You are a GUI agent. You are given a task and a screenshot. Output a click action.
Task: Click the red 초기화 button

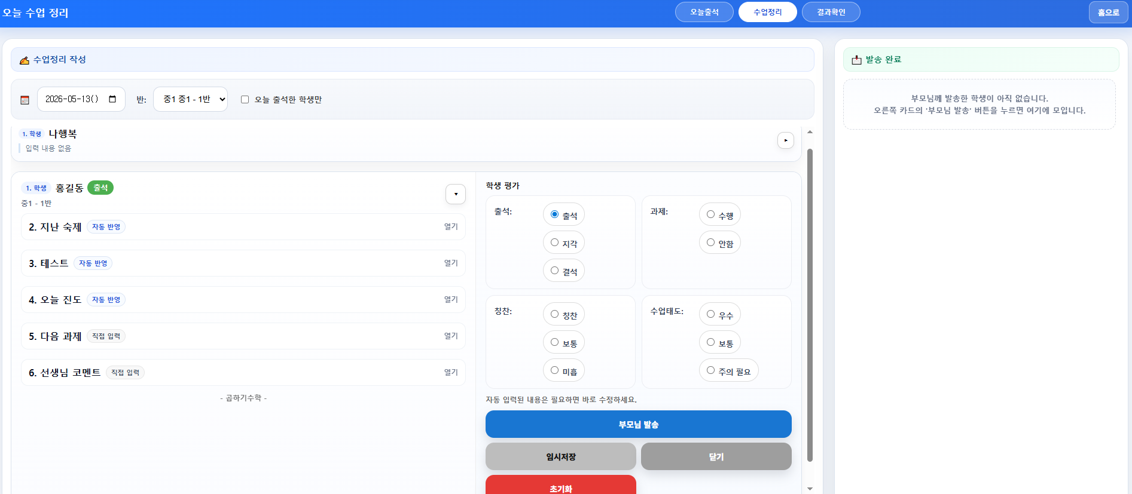(x=561, y=485)
